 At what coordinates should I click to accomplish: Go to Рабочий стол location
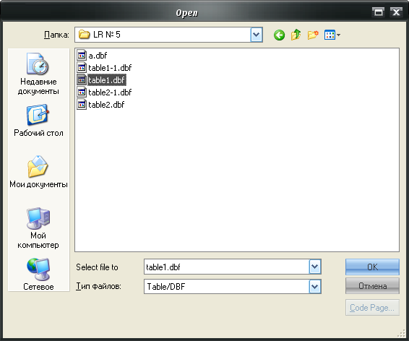coord(38,121)
